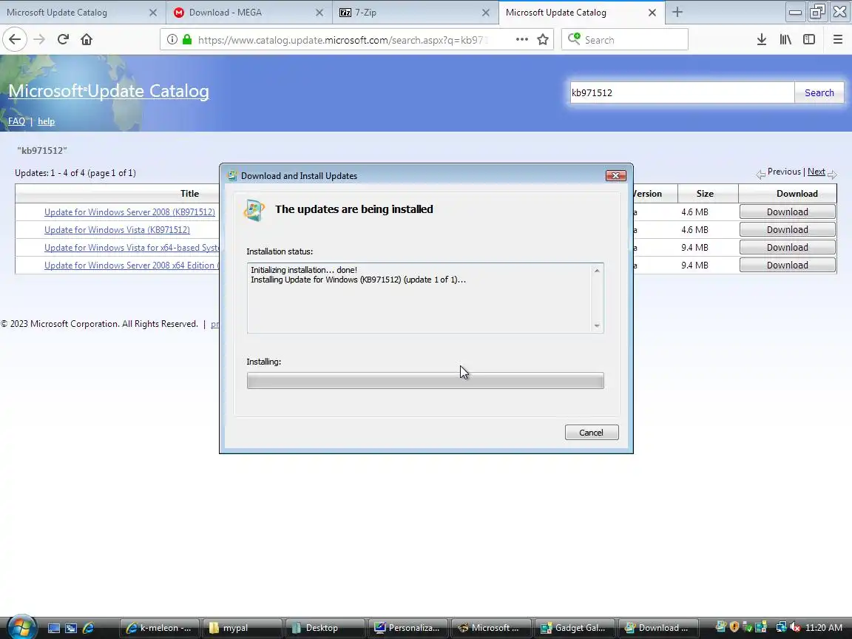852x639 pixels.
Task: Click the muted volume tray icon
Action: [x=794, y=628]
